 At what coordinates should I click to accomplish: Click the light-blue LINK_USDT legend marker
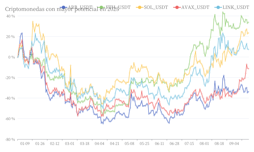click(218, 7)
